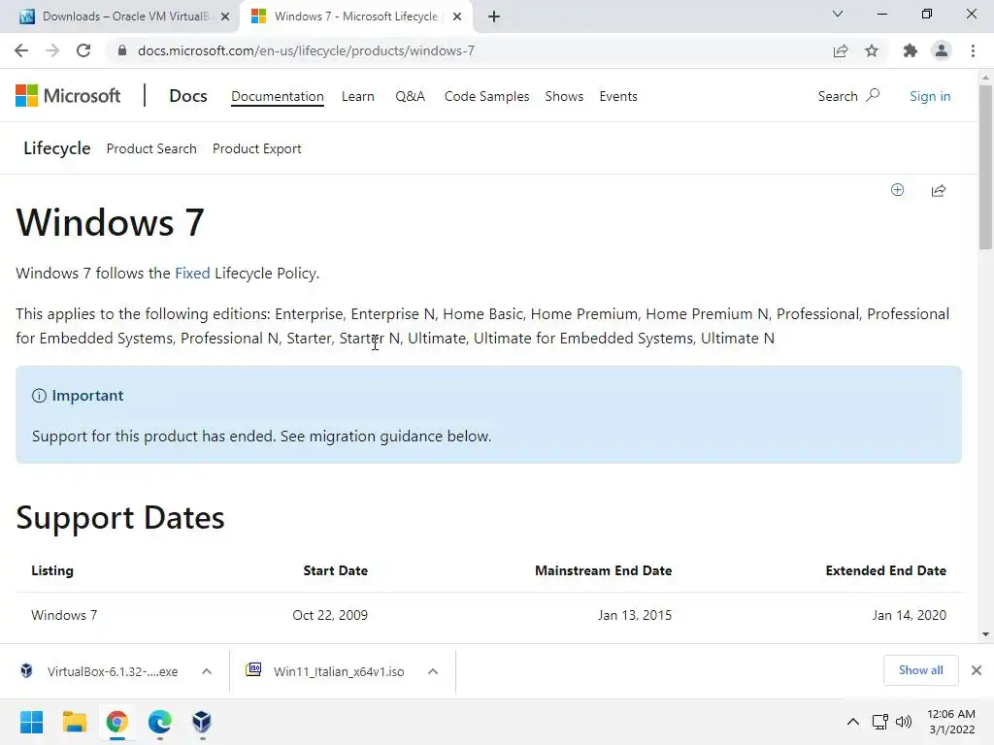Close the Downloads Oracle VM VirtualBox tab

coord(225,16)
